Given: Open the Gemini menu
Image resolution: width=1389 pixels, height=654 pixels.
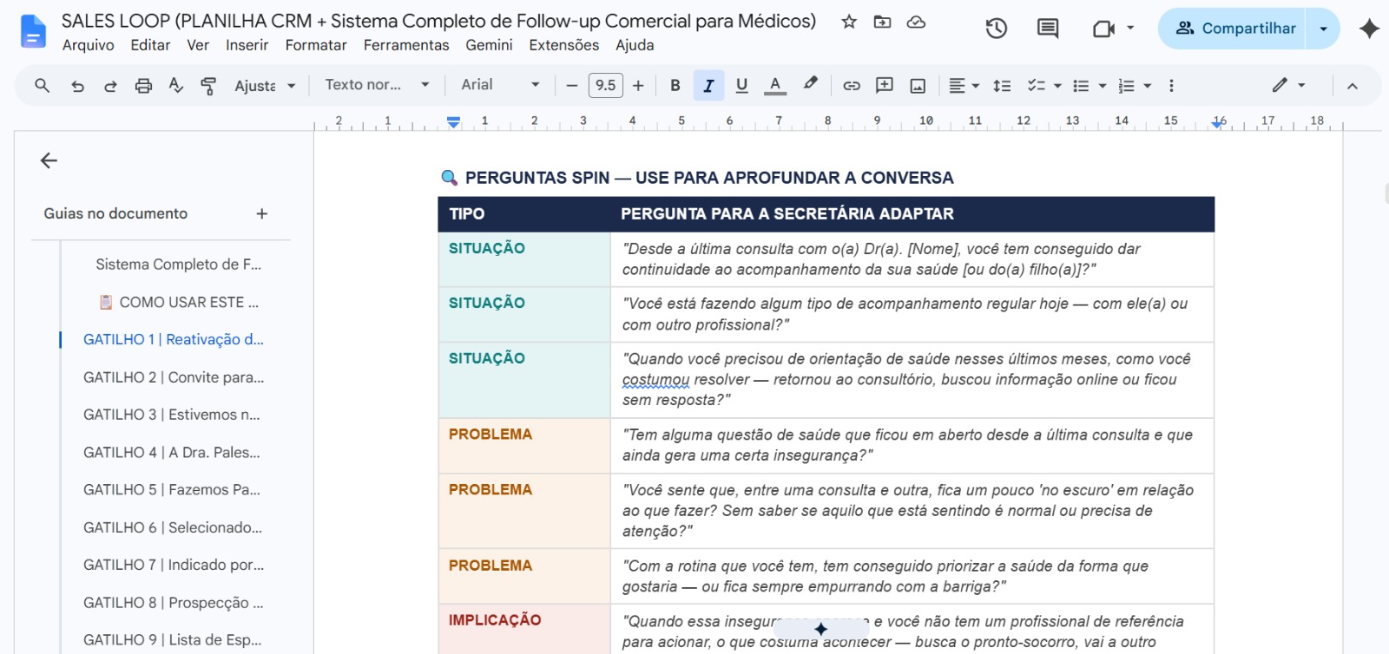Looking at the screenshot, I should click(x=489, y=45).
